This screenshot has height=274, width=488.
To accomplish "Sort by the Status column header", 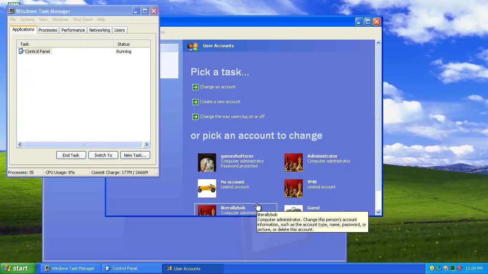I will (132, 44).
